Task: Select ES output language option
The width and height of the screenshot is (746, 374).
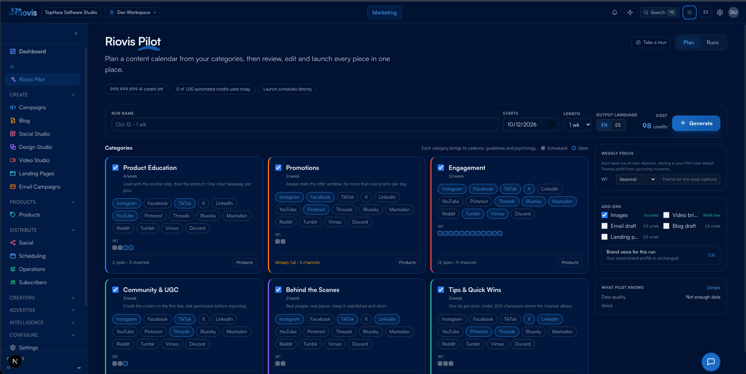Action: pyautogui.click(x=618, y=125)
